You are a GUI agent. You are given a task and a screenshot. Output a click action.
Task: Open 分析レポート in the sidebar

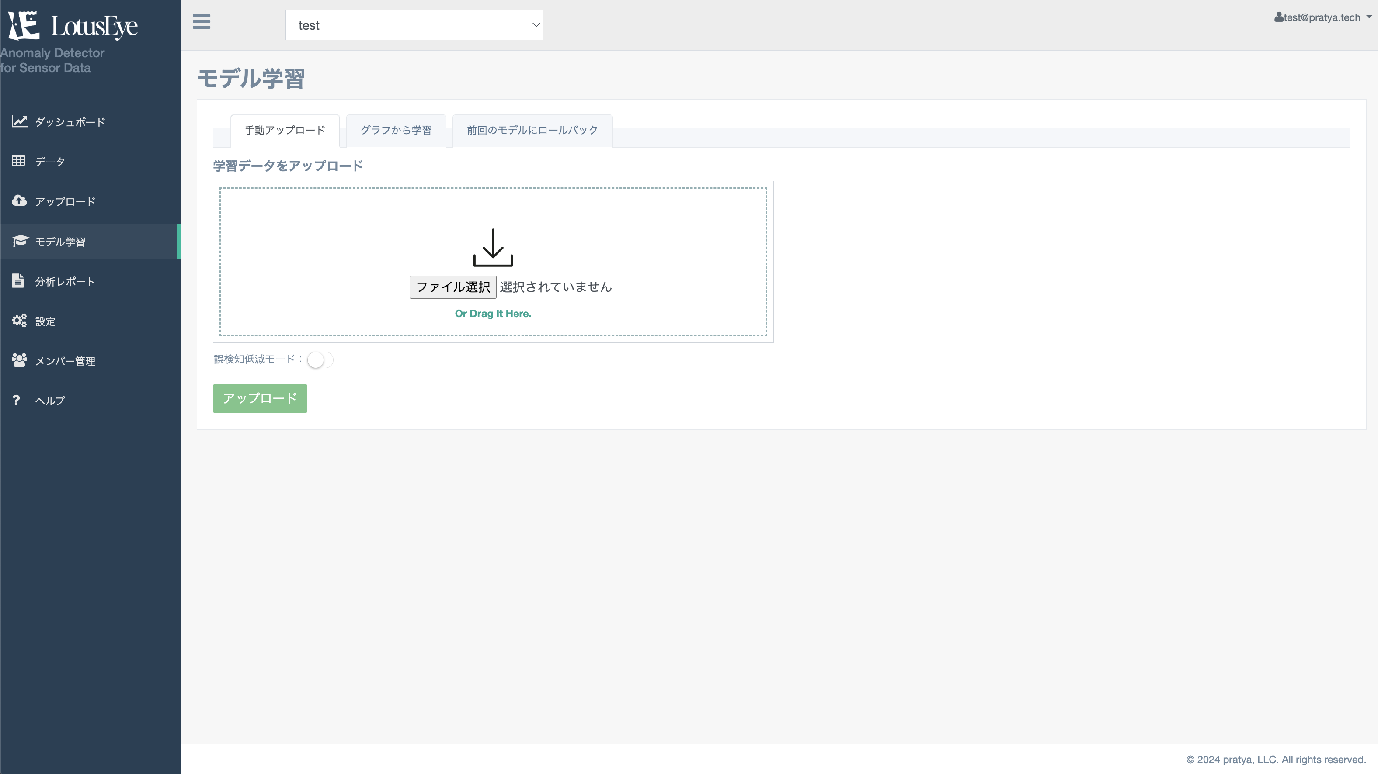pos(90,281)
